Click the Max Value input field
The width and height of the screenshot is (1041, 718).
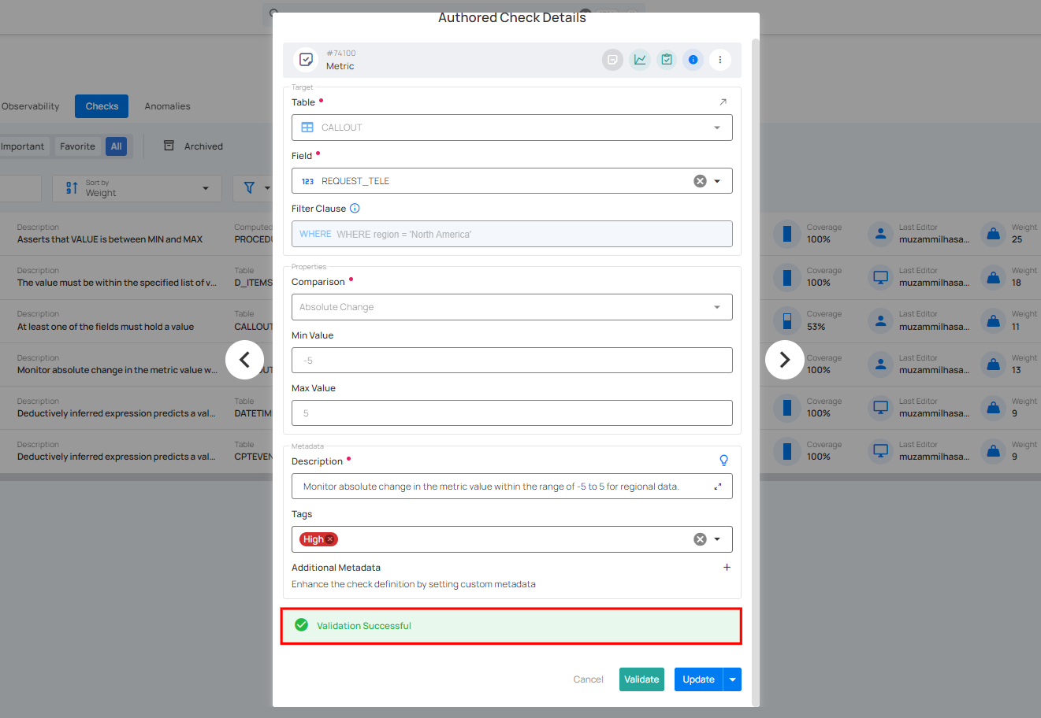click(512, 413)
